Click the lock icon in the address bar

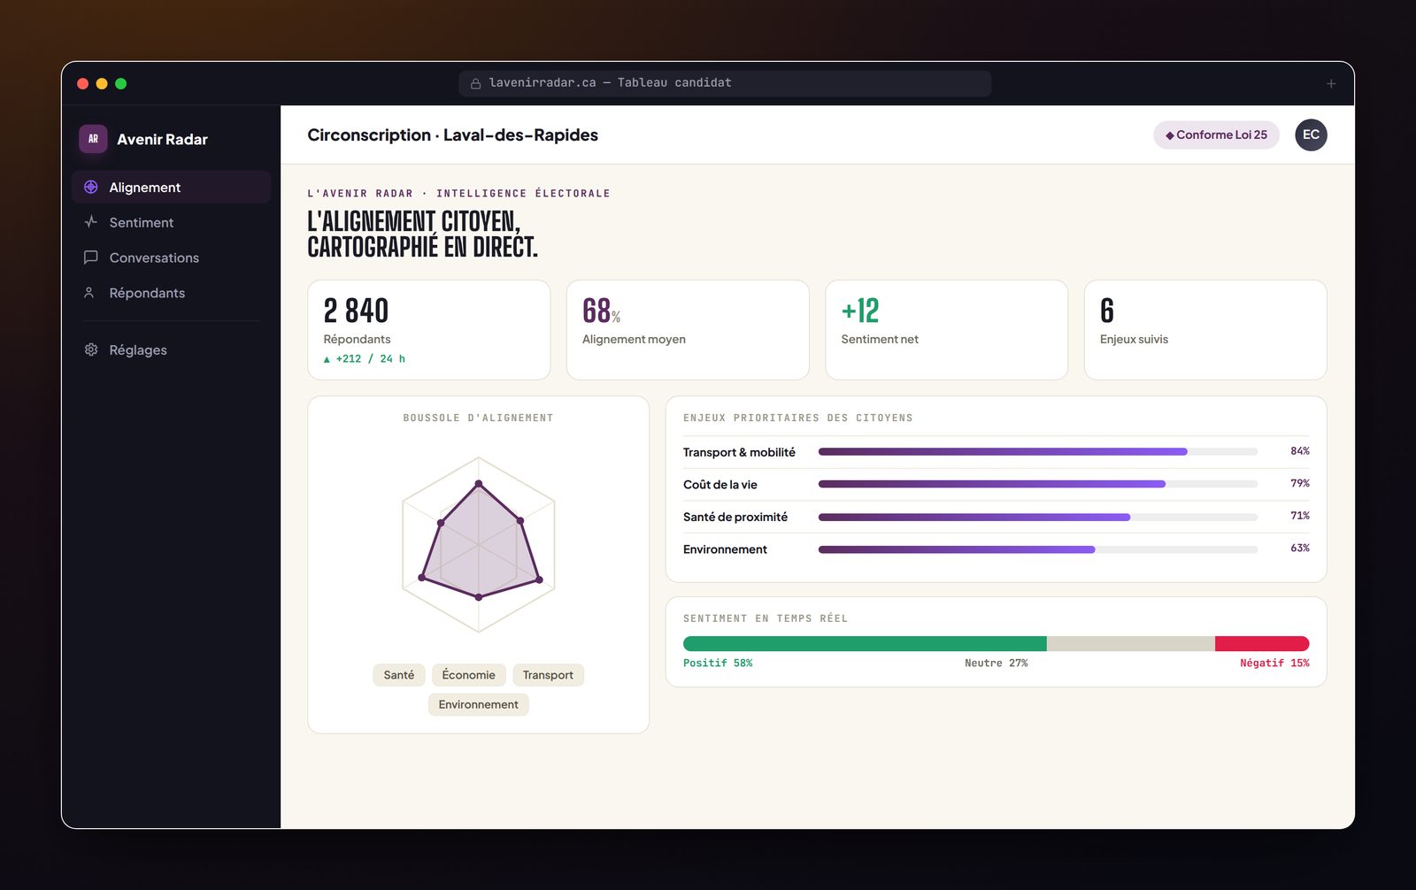coord(475,83)
